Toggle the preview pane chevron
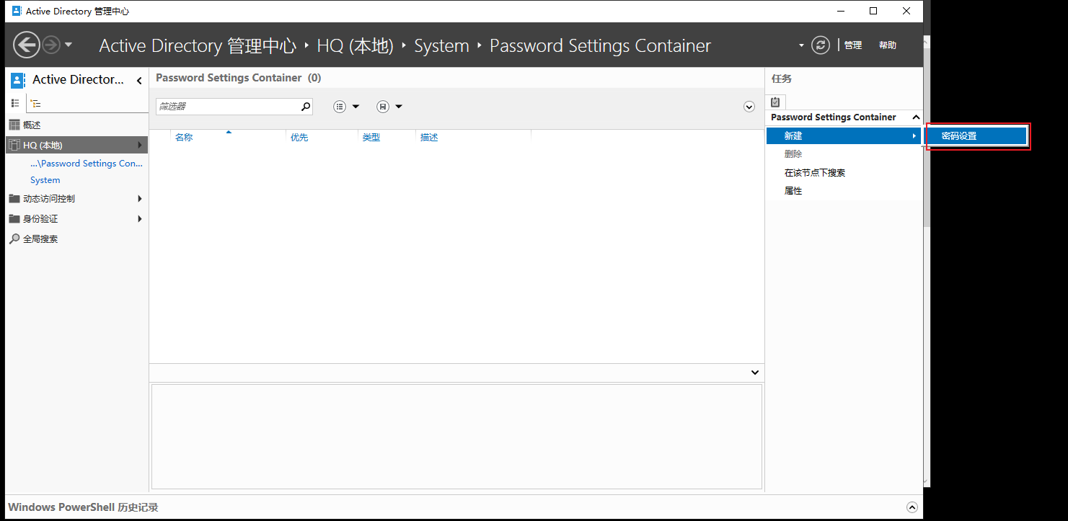The height and width of the screenshot is (521, 1068). 755,373
